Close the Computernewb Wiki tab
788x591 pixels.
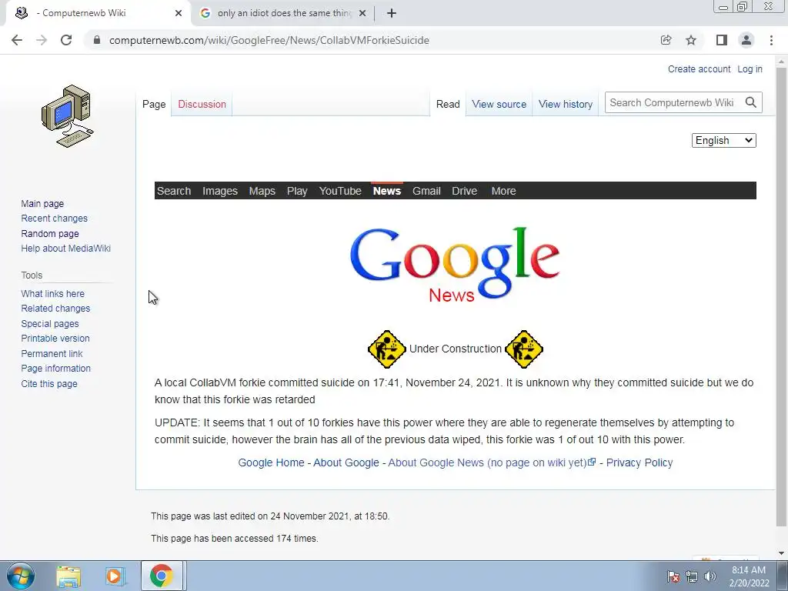(179, 13)
